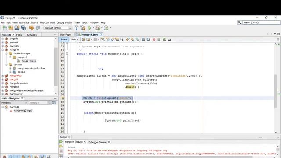
Task: Click the Re-run green arrows icon in Output
Action: click(61, 142)
